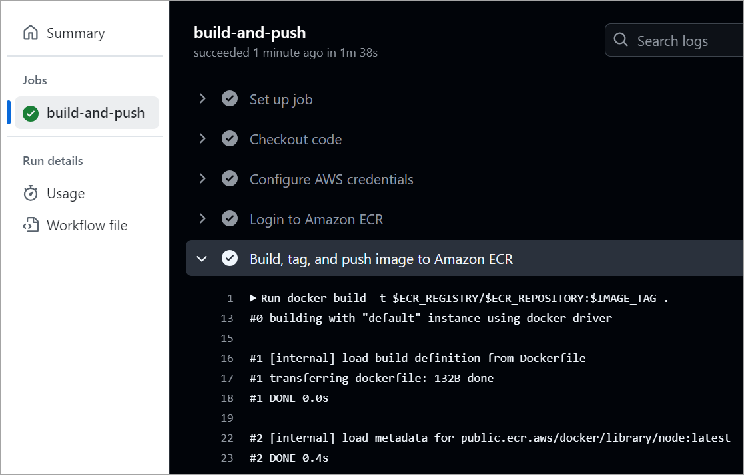Click the success icon on Login to Amazon ECR

coord(229,218)
